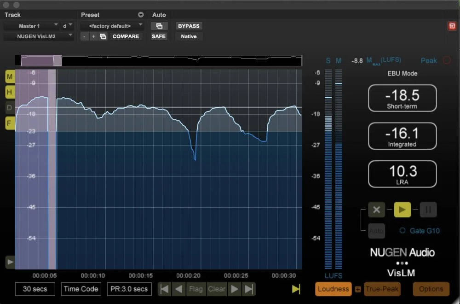Enable the Gate G10 radio indicator
The image size is (460, 304).
[x=402, y=231]
